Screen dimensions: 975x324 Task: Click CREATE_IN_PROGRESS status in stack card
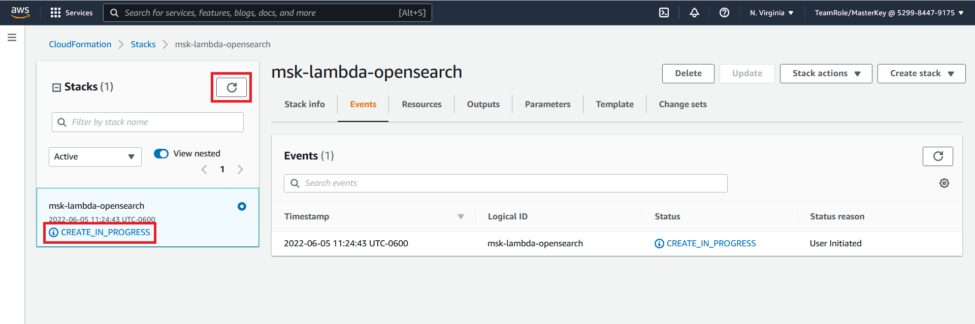pyautogui.click(x=106, y=233)
